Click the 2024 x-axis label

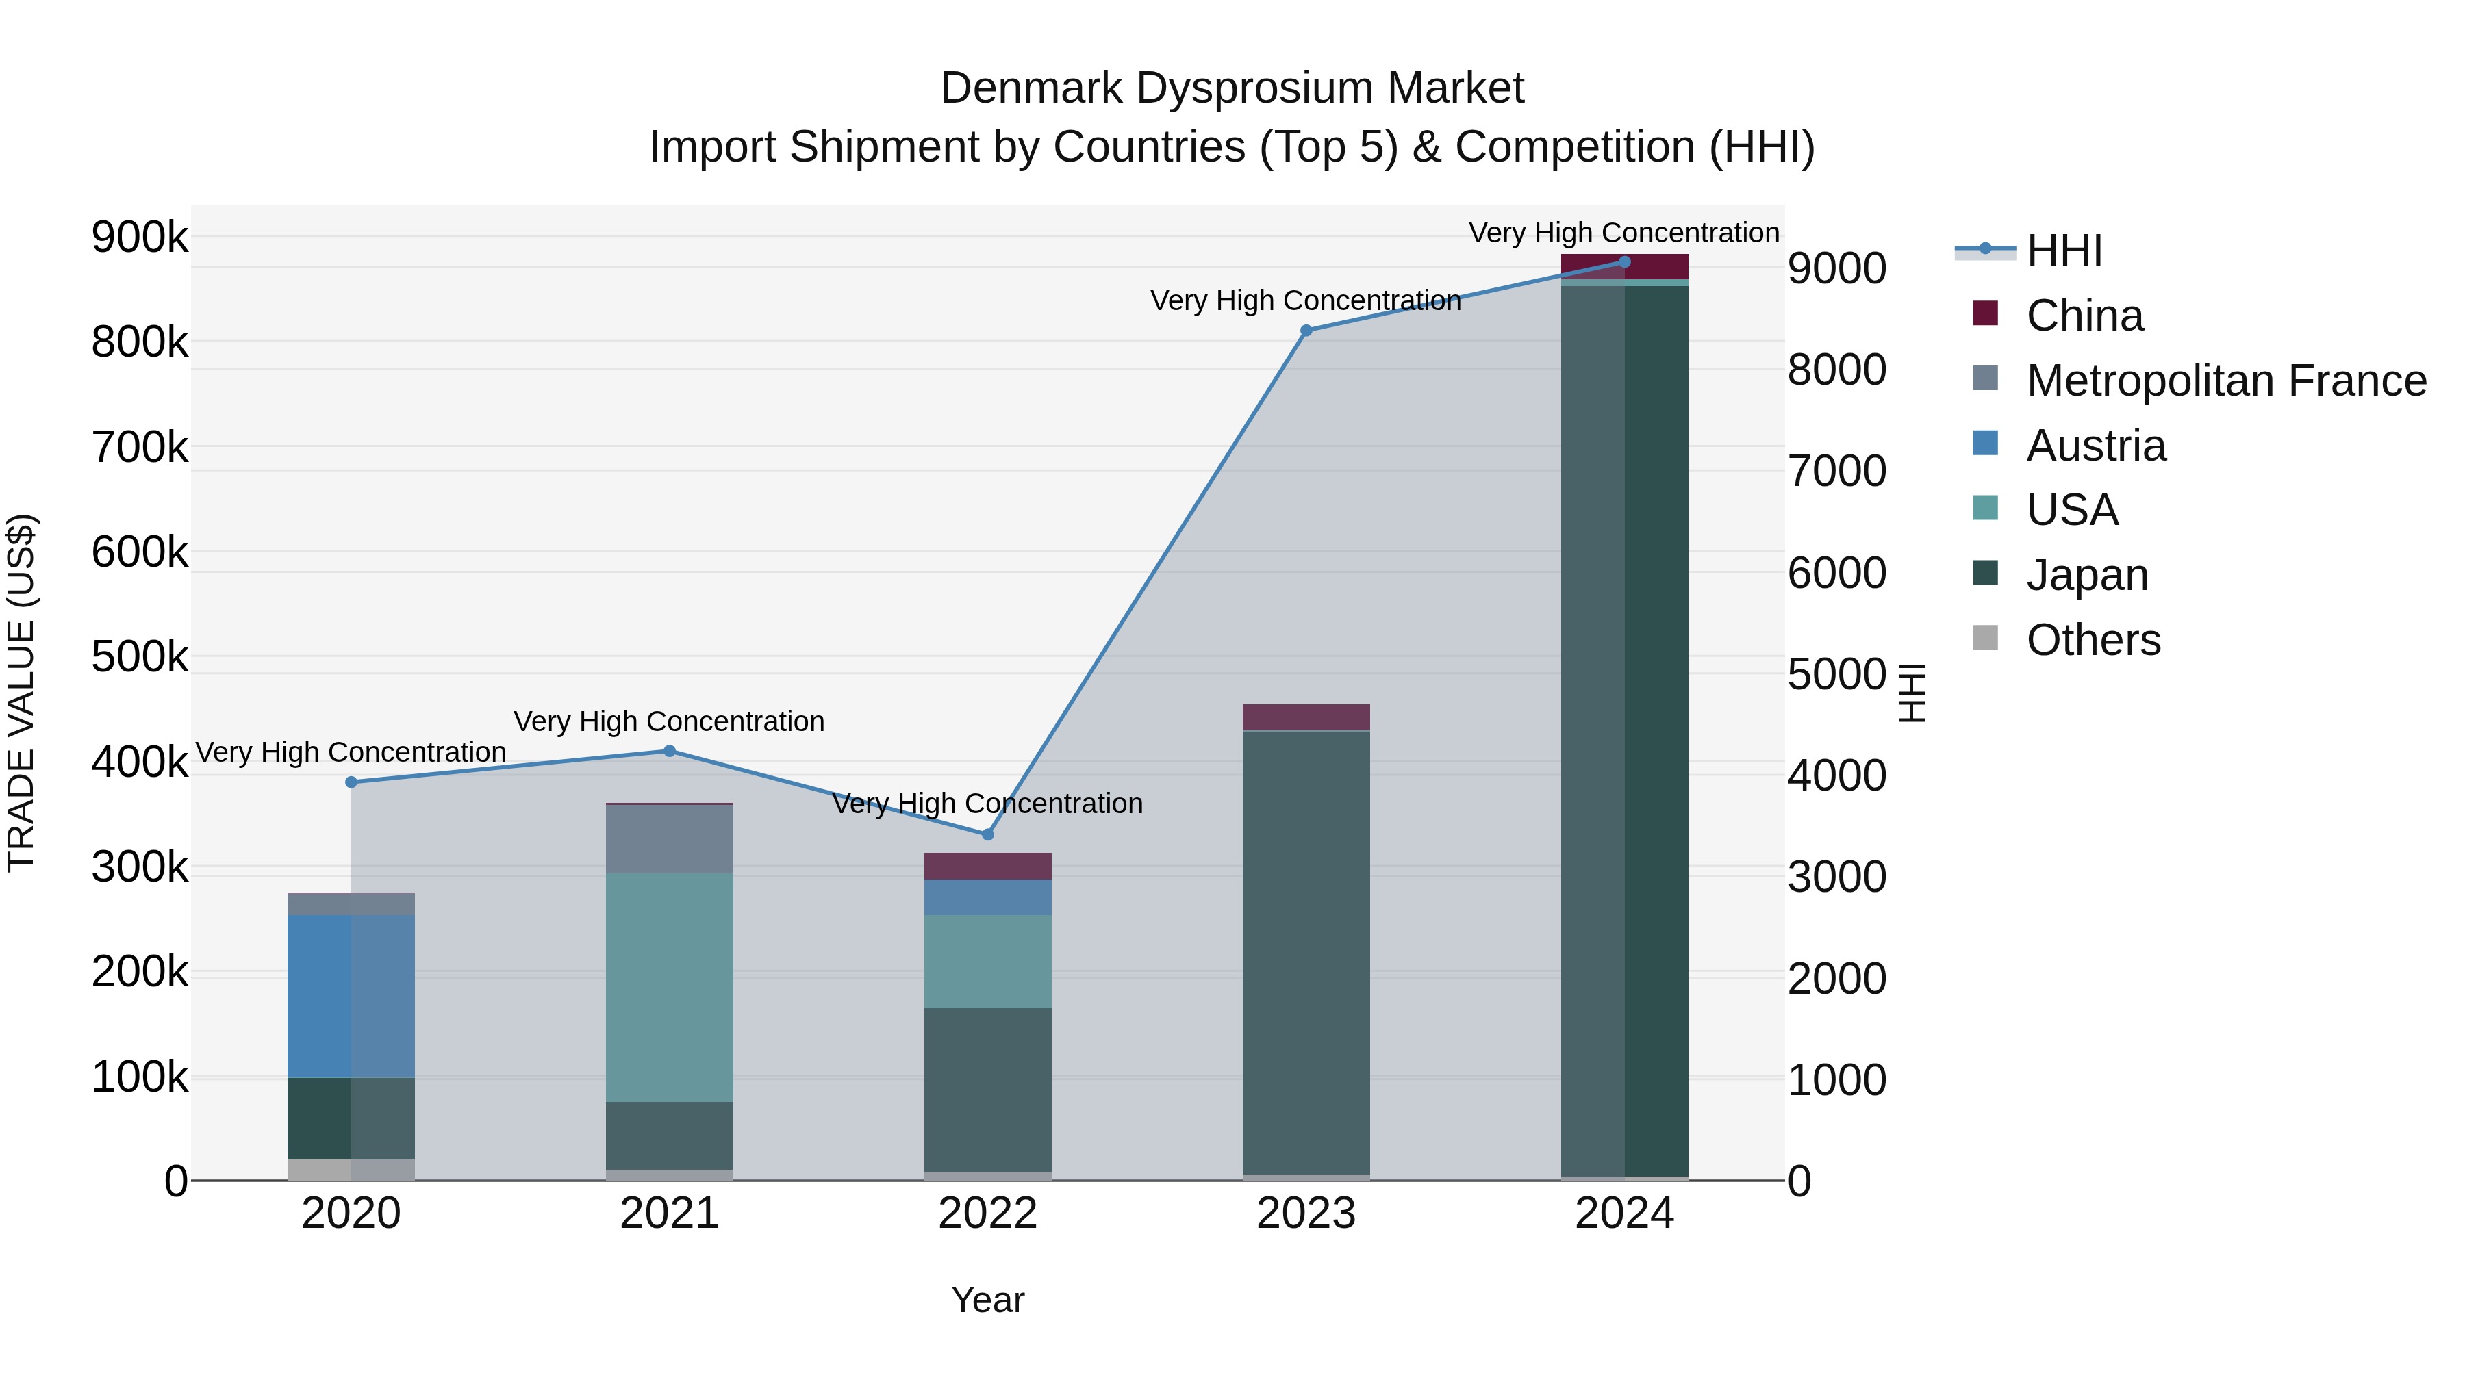click(1625, 1214)
